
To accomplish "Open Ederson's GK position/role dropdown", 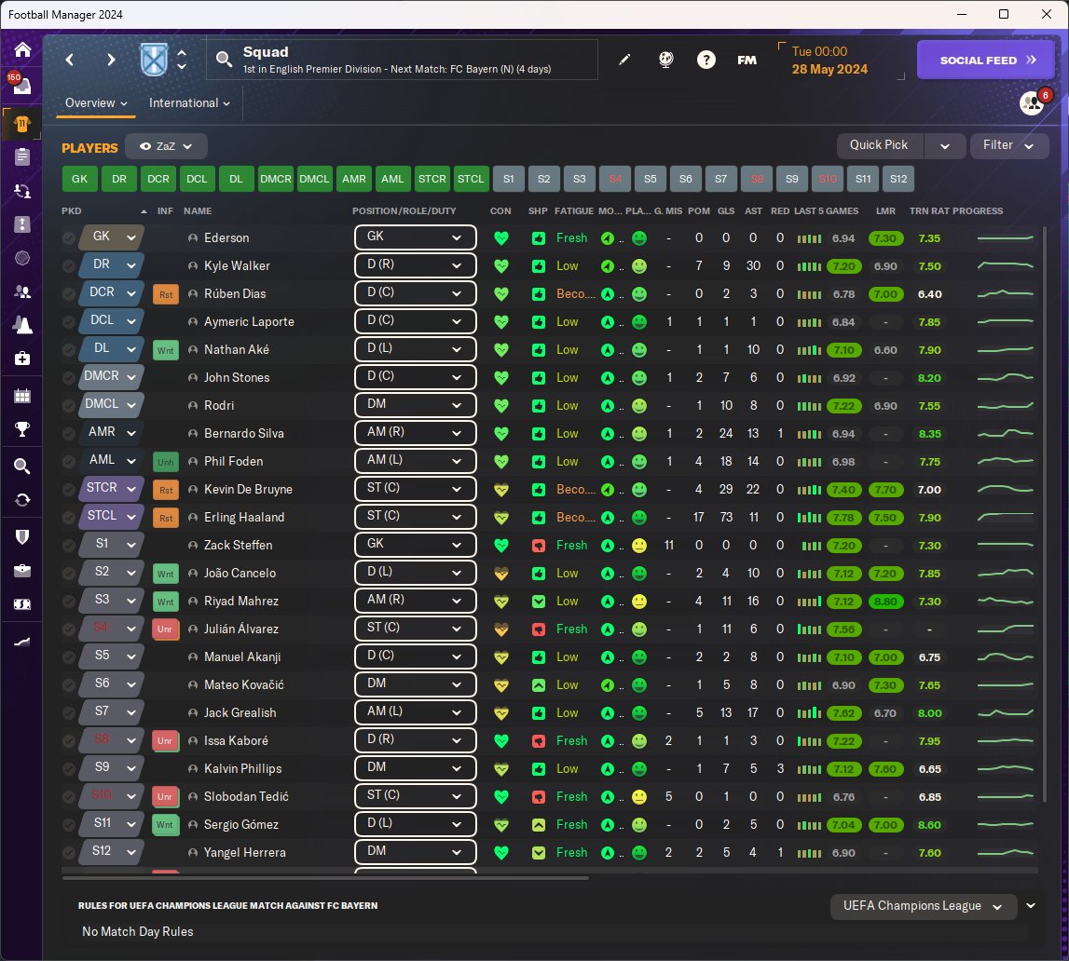I will coord(415,237).
